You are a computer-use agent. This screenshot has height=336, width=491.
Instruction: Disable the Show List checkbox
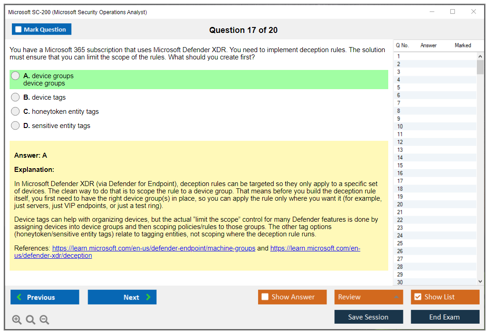click(x=417, y=297)
